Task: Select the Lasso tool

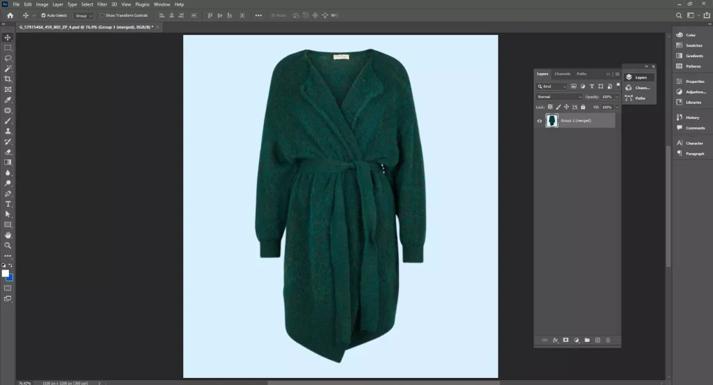Action: (x=8, y=58)
